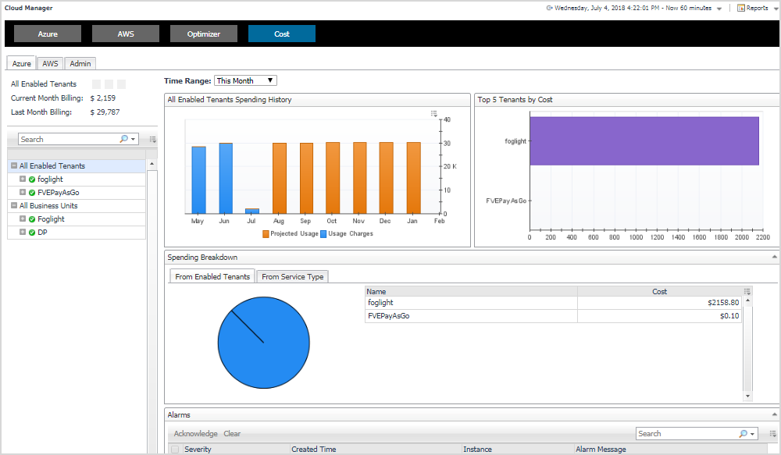Click green status icon beside Foglight business unit

[x=32, y=219]
